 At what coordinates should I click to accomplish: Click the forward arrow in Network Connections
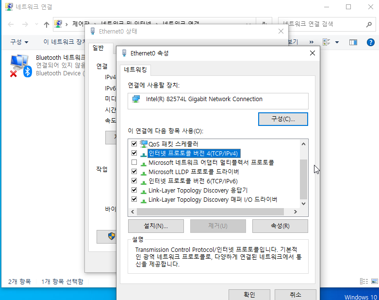coord(25,24)
